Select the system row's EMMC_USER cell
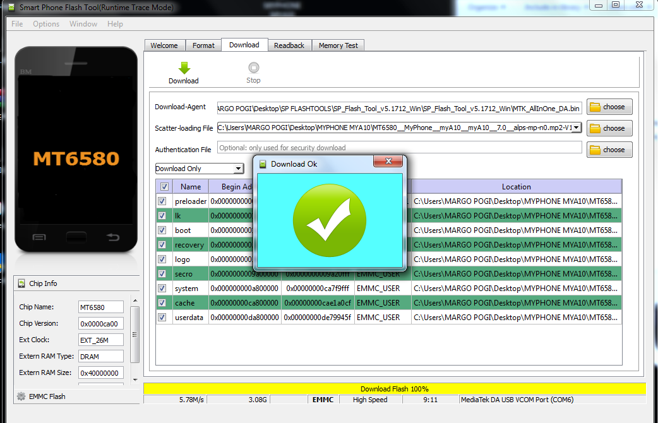Image resolution: width=658 pixels, height=423 pixels. point(383,289)
